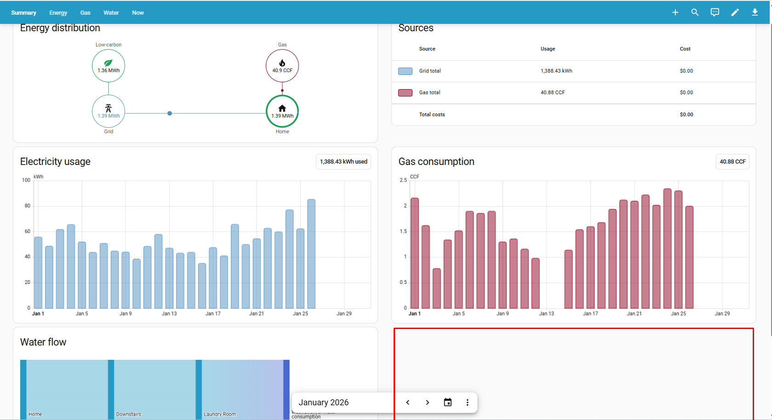Go to previous month with the left chevron
This screenshot has height=420, width=772.
click(407, 402)
